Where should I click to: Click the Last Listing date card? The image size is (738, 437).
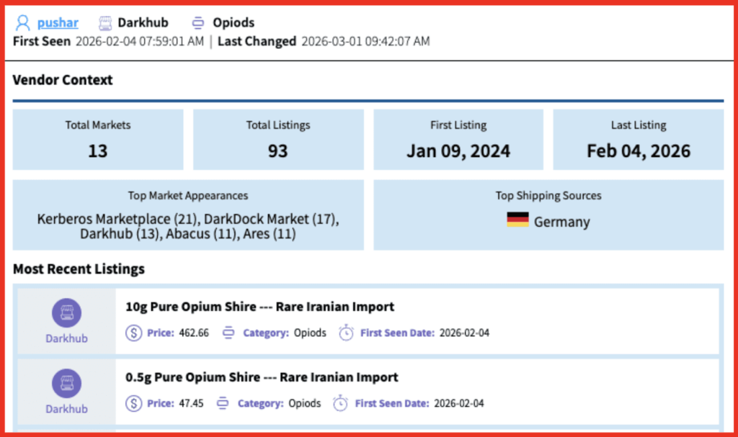point(639,140)
